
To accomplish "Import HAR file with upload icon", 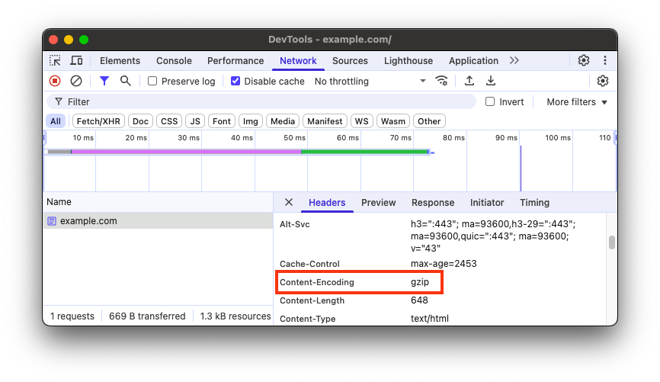I will 469,81.
